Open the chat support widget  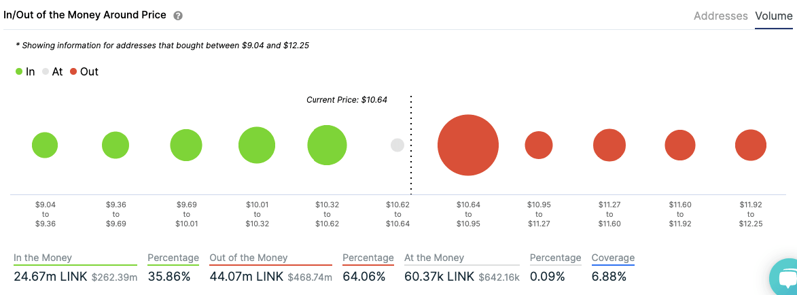(785, 279)
